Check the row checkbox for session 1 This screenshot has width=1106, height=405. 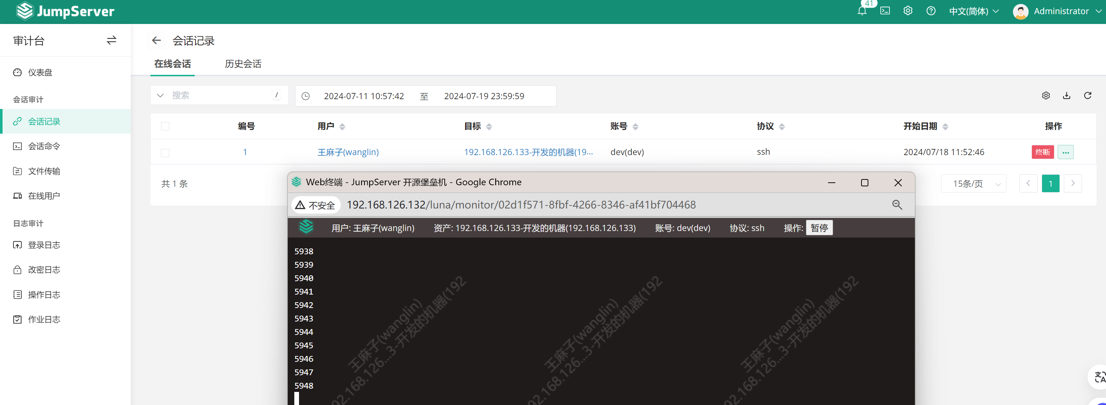coord(165,153)
